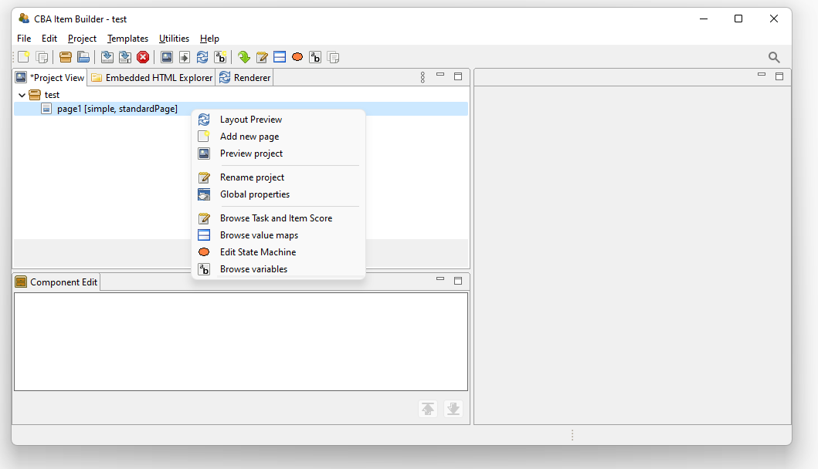The width and height of the screenshot is (818, 469).
Task: Switch to the Embedded HTML Explorer tab
Action: pyautogui.click(x=152, y=78)
